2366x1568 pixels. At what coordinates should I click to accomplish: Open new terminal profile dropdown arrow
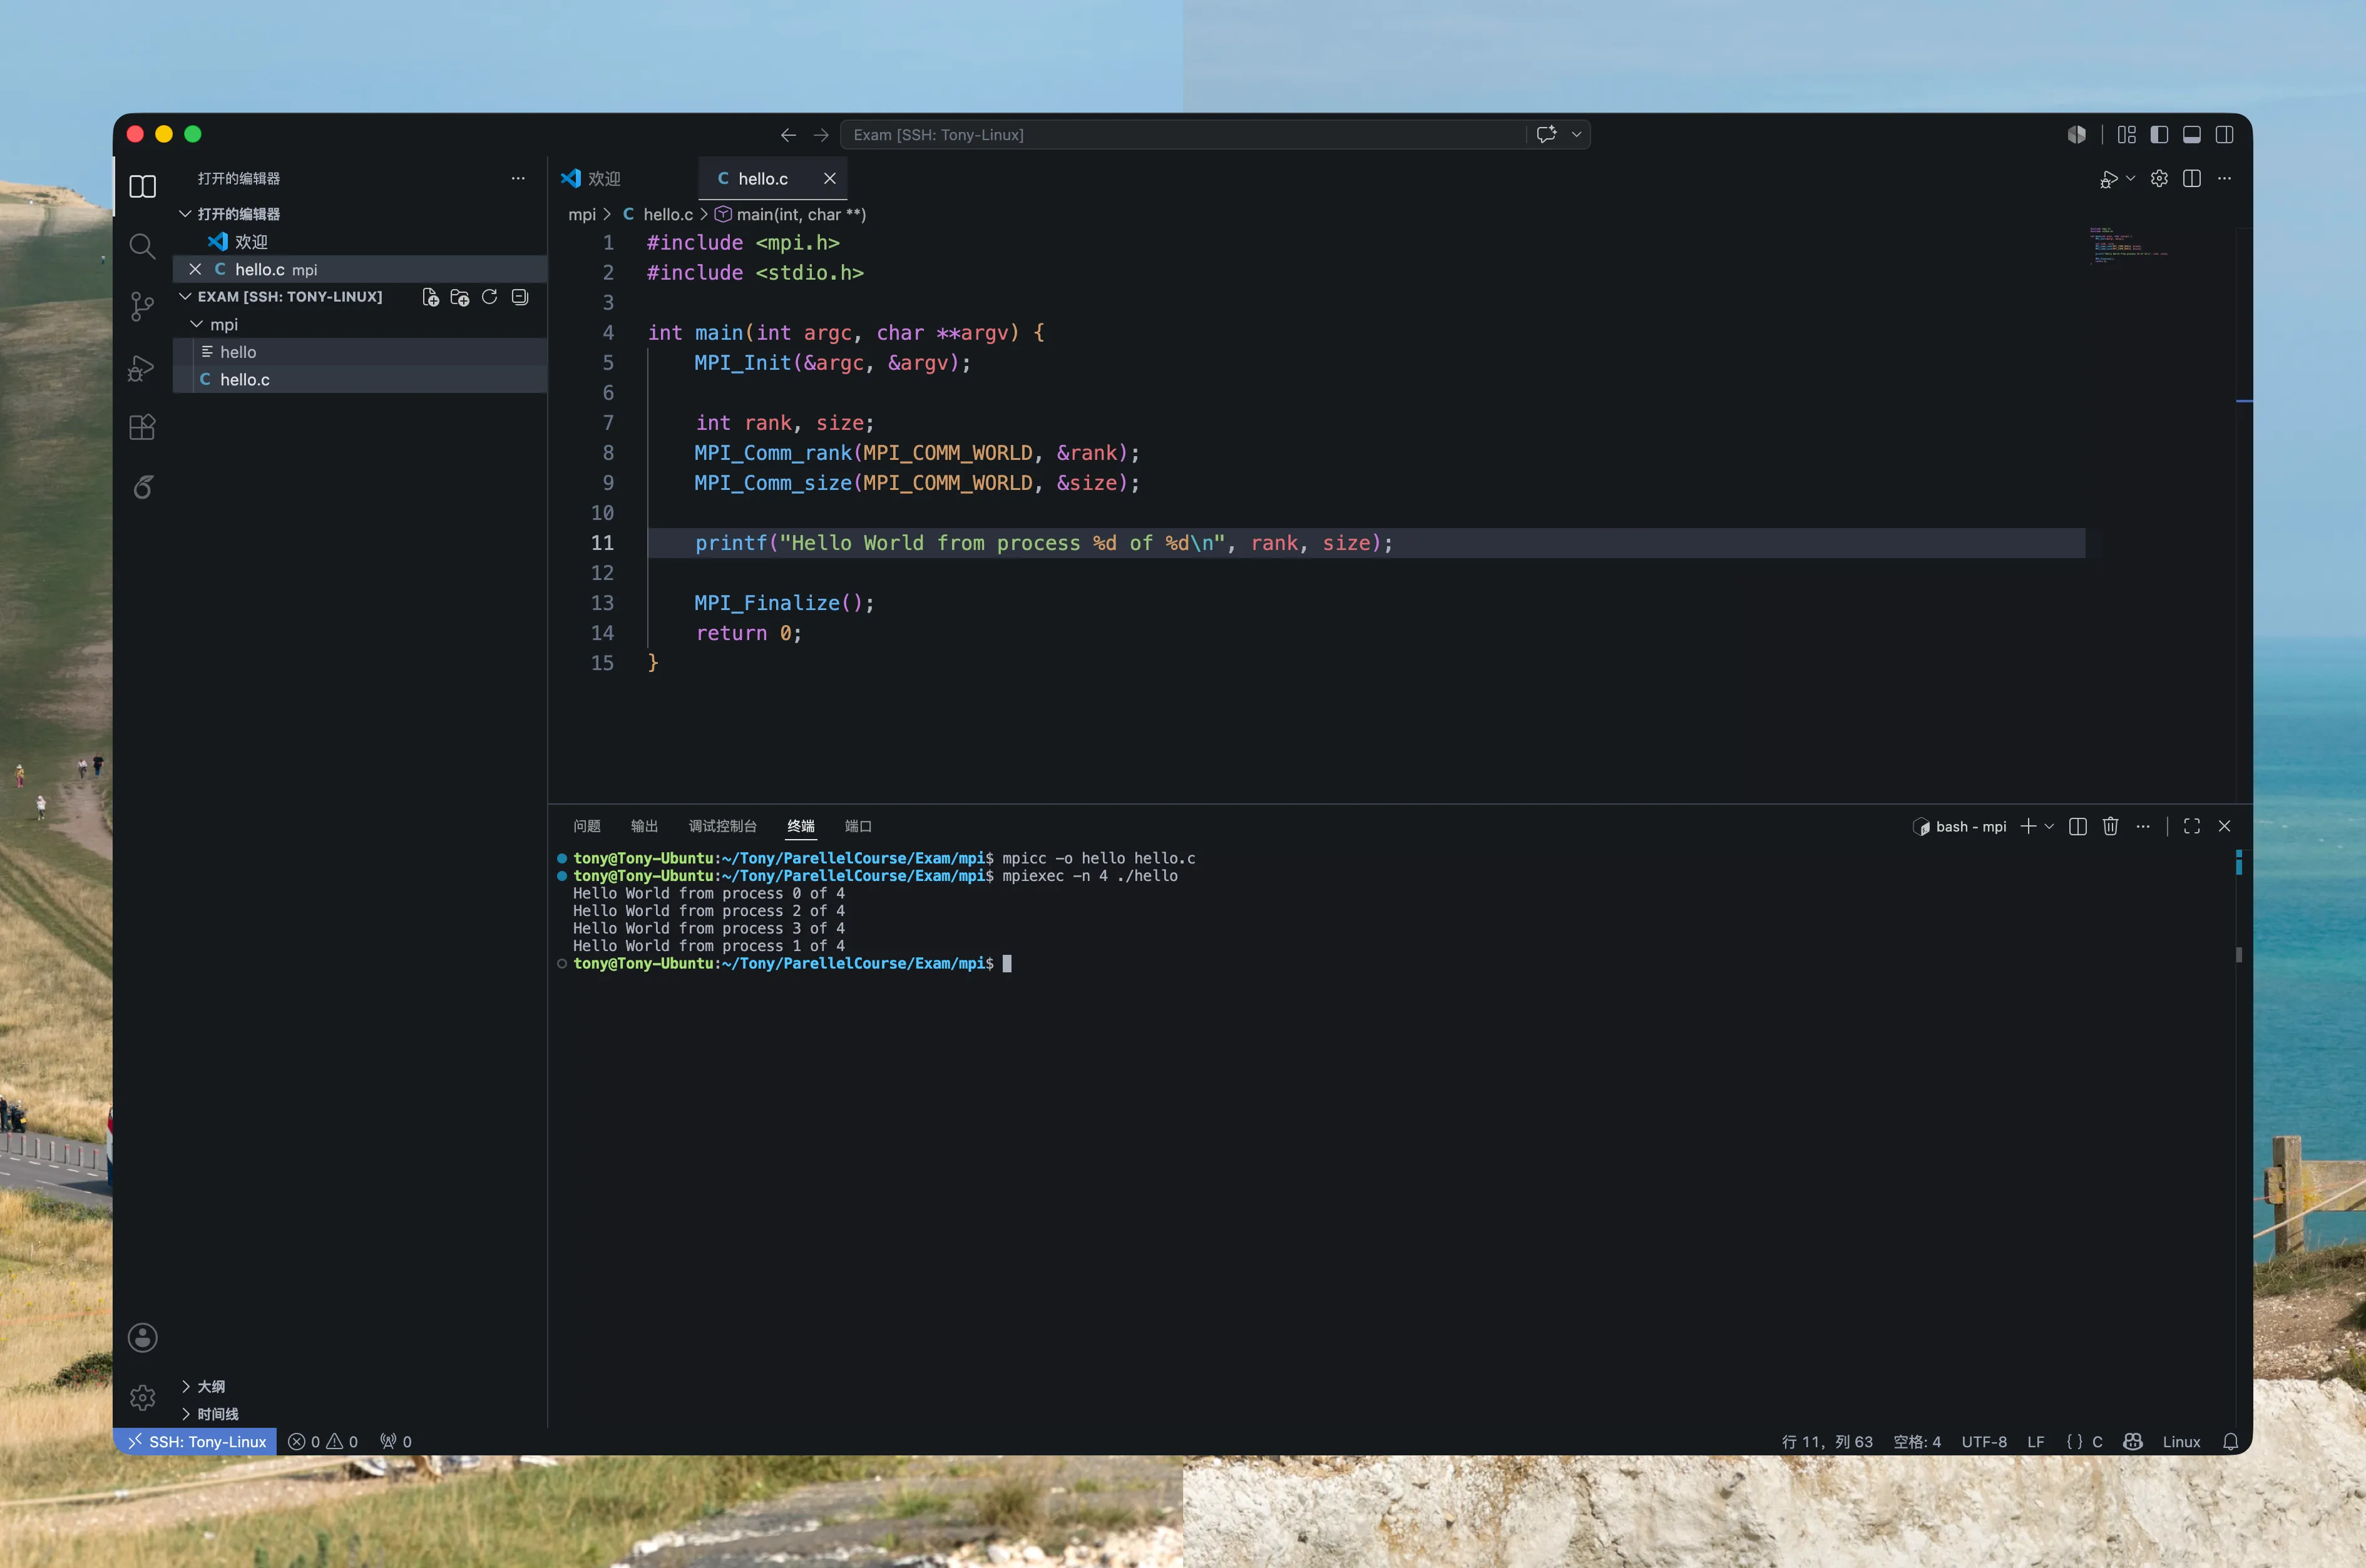click(x=2049, y=827)
